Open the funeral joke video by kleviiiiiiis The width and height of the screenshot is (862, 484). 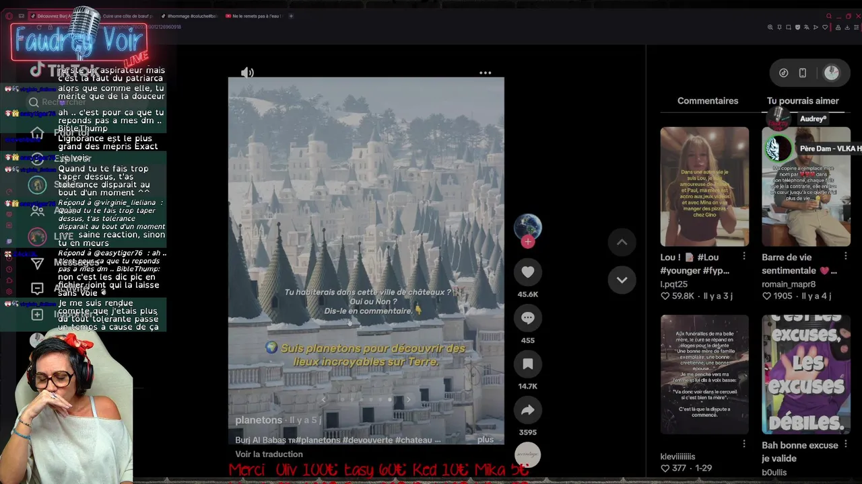(x=704, y=374)
